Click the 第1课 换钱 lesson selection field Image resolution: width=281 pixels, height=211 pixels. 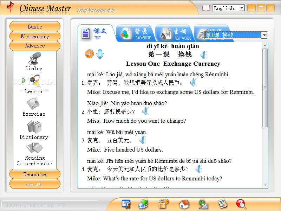[233, 35]
